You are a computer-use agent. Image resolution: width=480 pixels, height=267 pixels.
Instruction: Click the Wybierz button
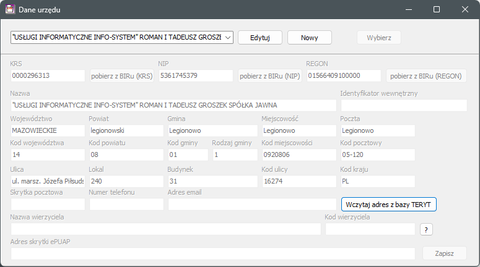point(378,38)
